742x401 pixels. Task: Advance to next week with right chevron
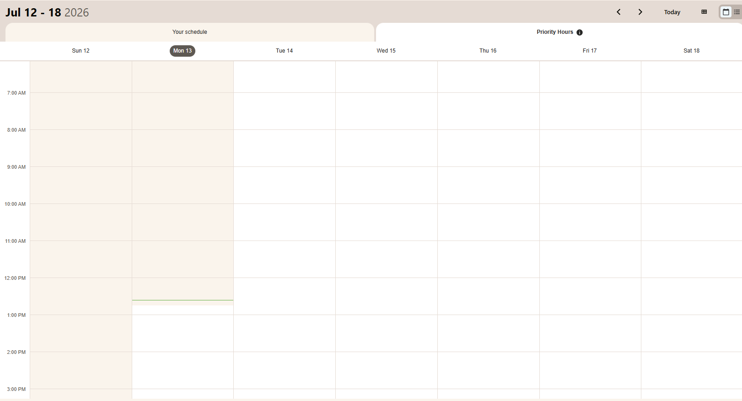[640, 12]
